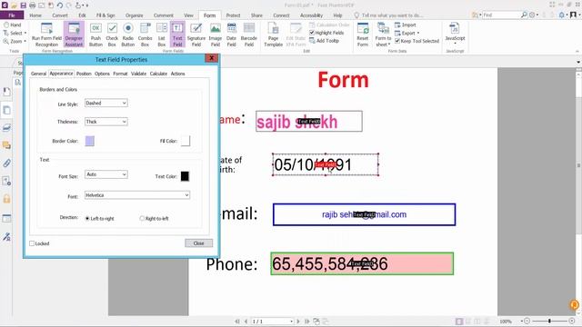Select the Check Box field tool
This screenshot has height=327, width=582.
[112, 35]
